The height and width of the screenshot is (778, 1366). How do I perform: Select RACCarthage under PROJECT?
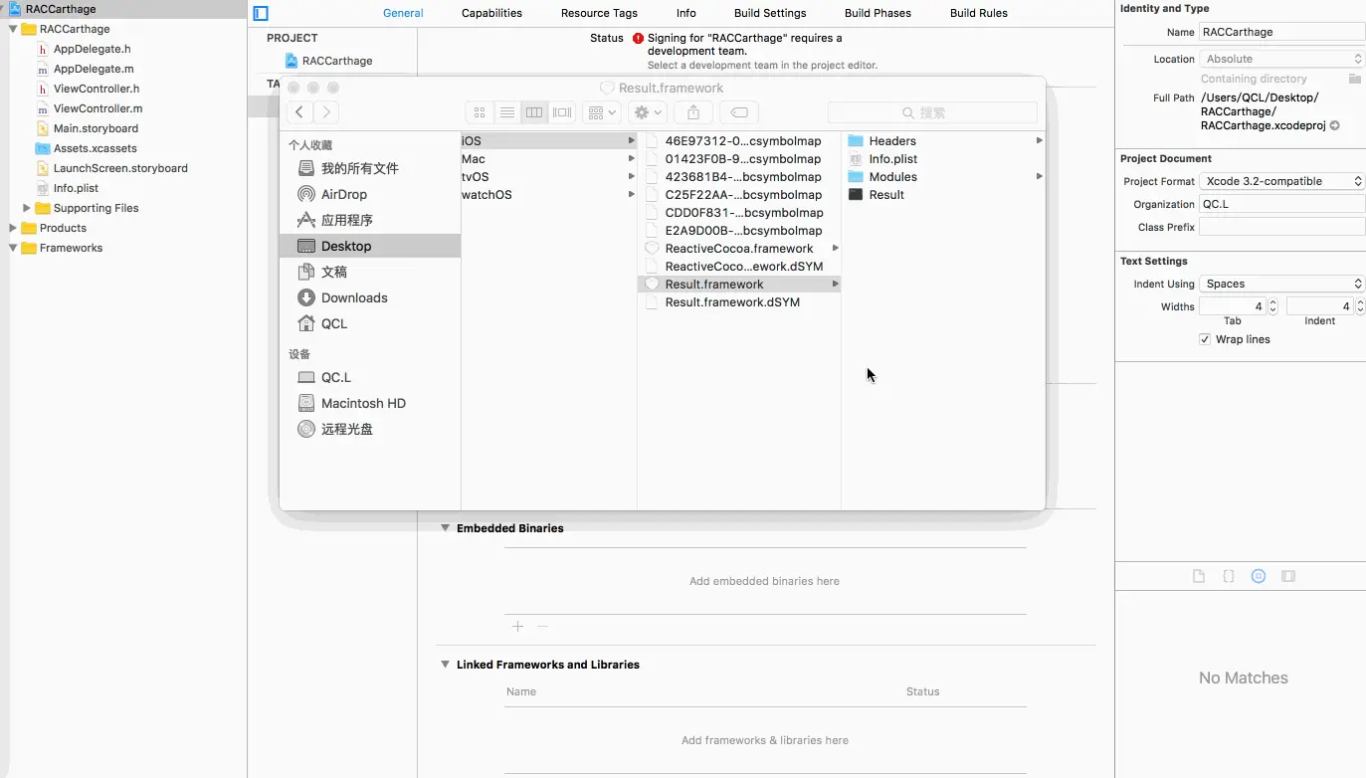329,61
